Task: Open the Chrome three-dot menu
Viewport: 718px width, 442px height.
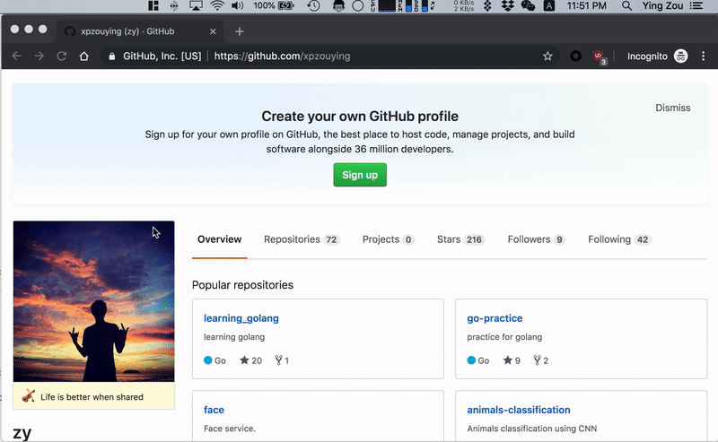Action: [x=704, y=56]
